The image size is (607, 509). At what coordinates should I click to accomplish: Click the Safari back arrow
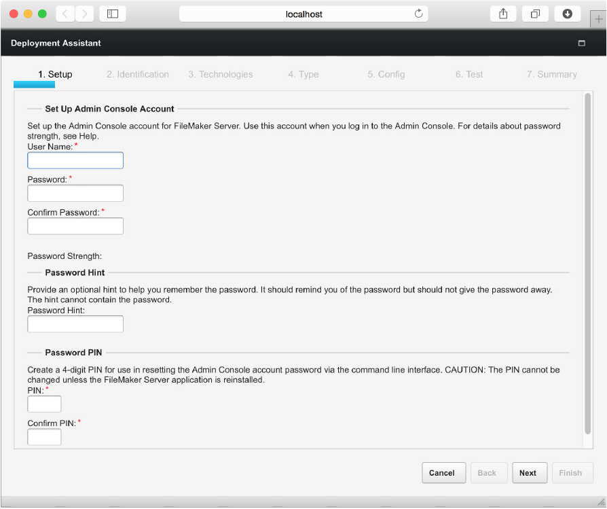[65, 14]
